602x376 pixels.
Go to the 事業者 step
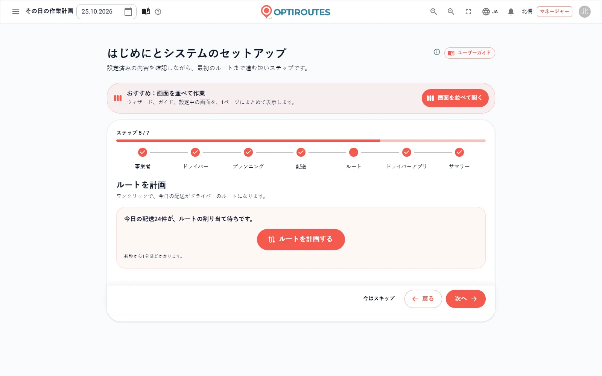143,158
